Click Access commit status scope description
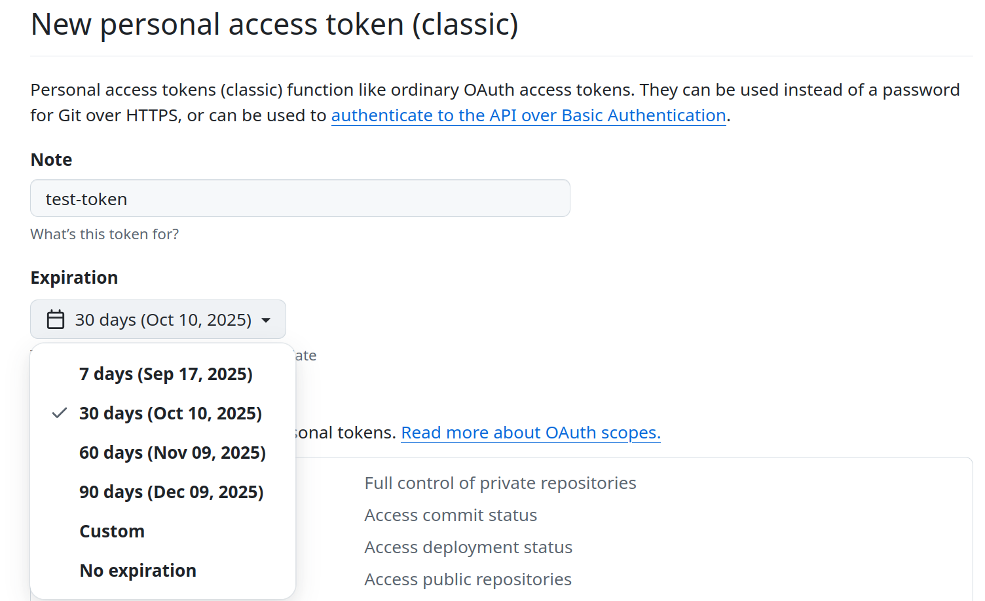This screenshot has height=601, width=985. click(451, 515)
